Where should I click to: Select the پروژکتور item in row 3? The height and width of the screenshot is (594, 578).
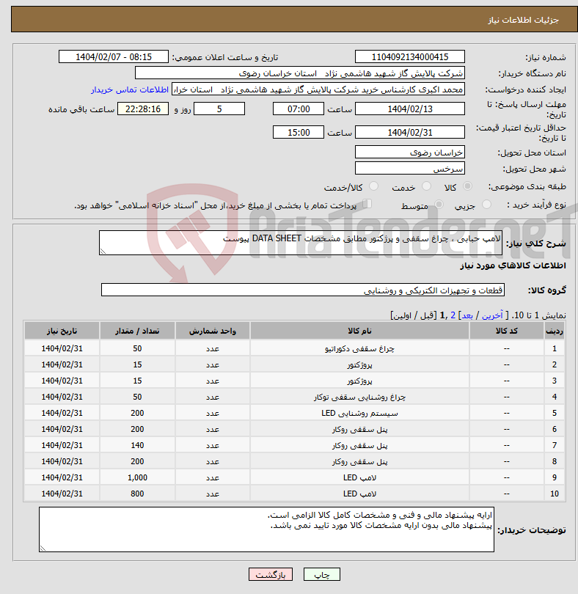point(359,381)
